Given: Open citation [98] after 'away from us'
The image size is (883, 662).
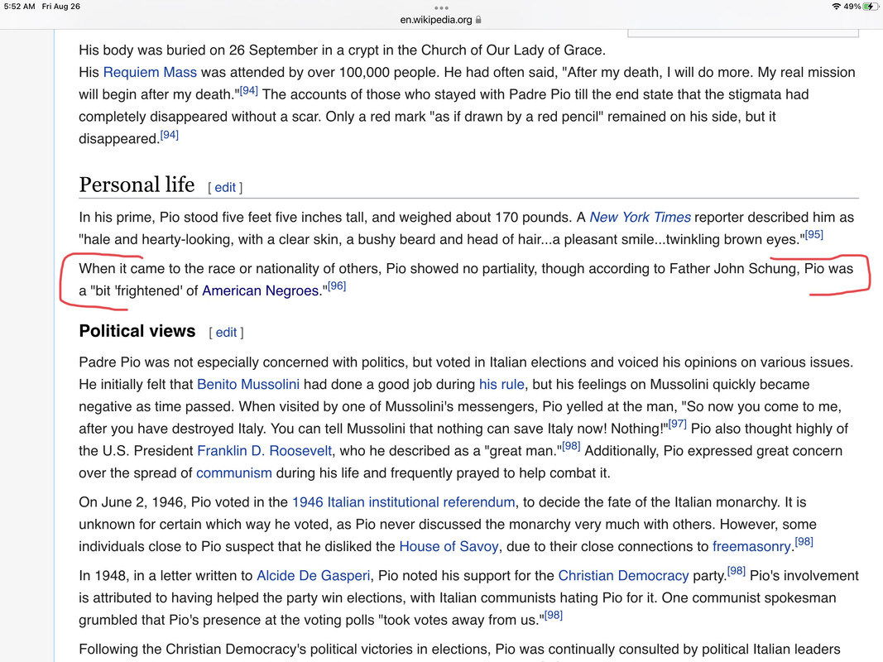Looking at the screenshot, I should coord(553,616).
